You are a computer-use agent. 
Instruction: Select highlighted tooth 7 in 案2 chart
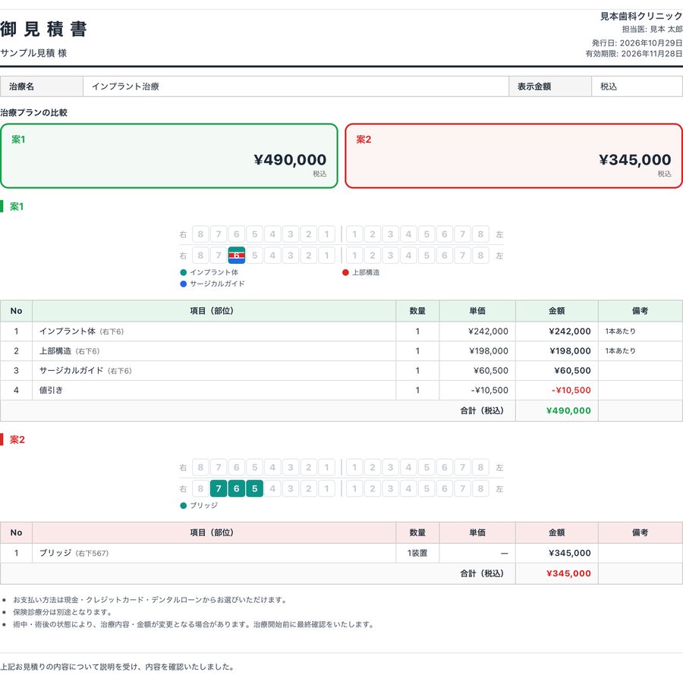(x=219, y=488)
